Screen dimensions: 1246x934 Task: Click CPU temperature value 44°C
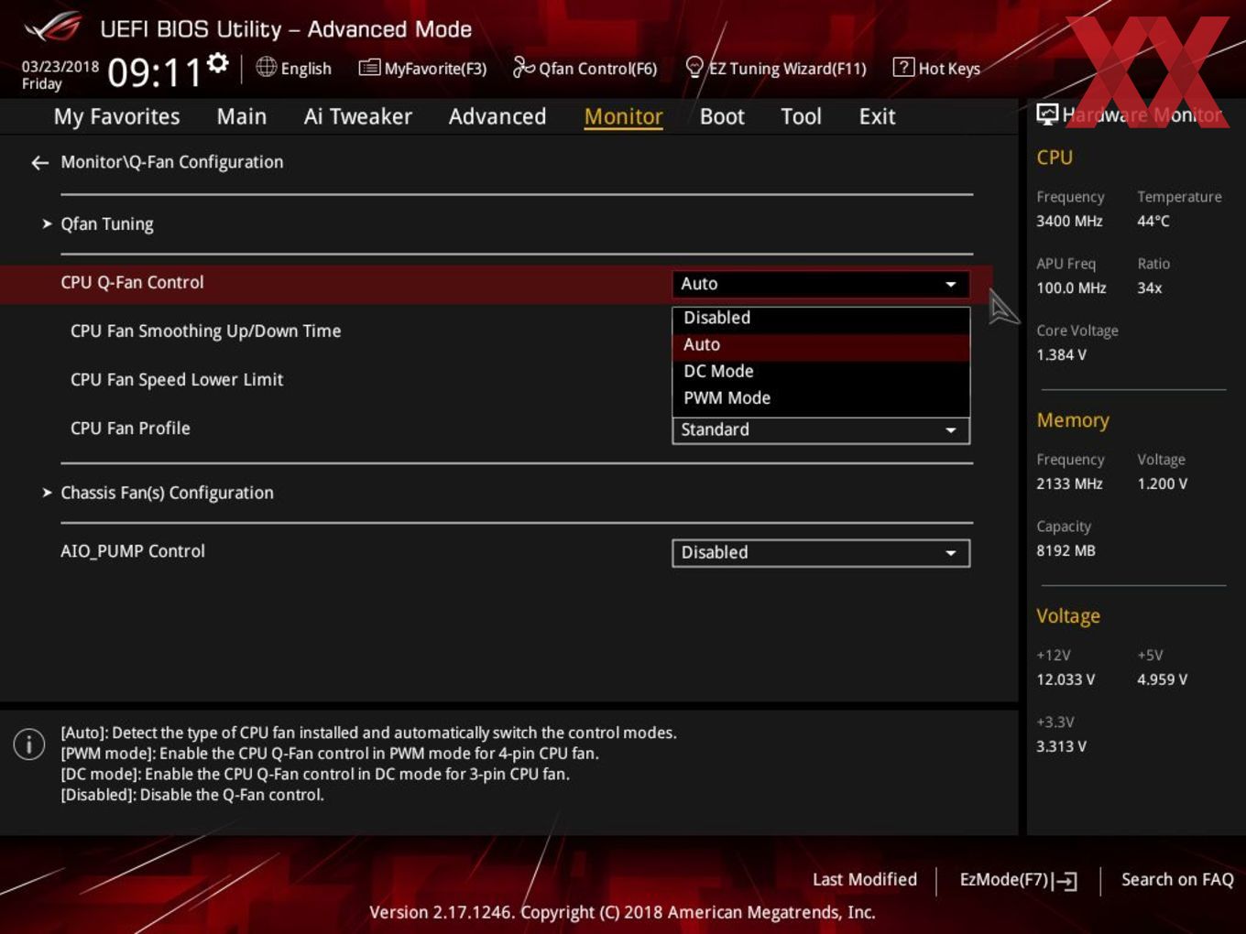pyautogui.click(x=1153, y=222)
